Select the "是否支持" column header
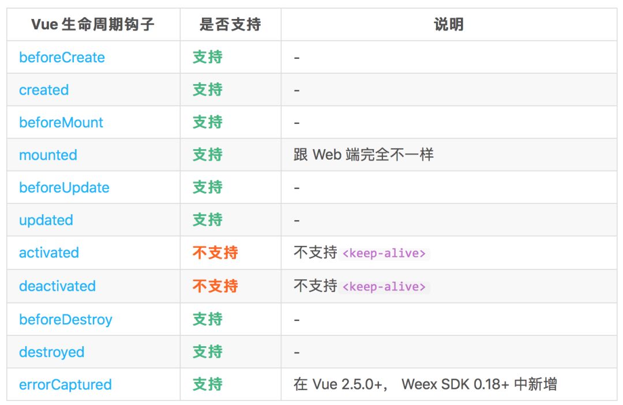This screenshot has height=405, width=623. coord(230,25)
